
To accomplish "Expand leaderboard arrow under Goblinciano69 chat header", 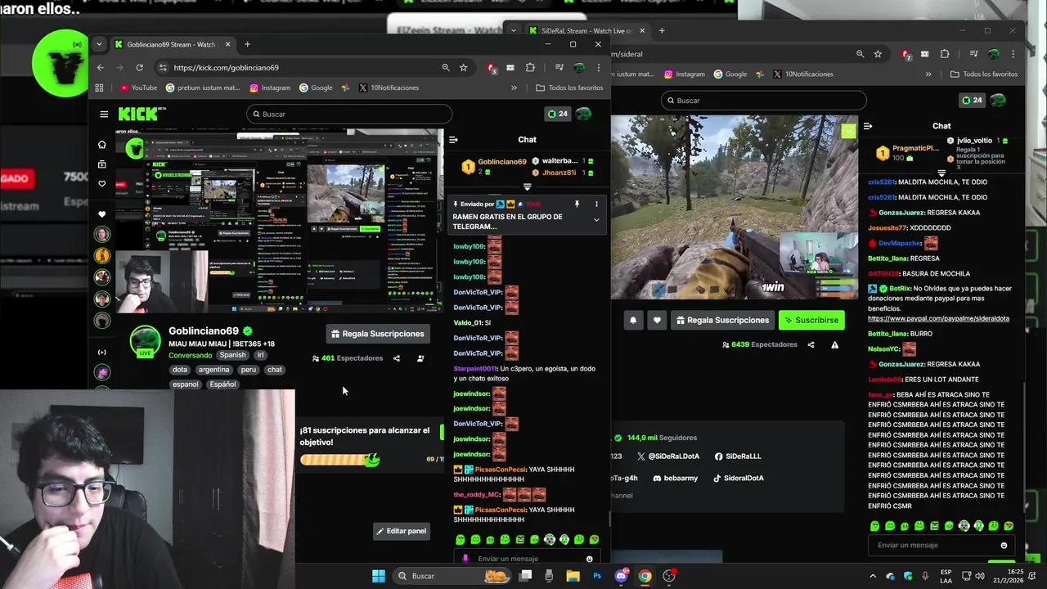I will coord(527,187).
